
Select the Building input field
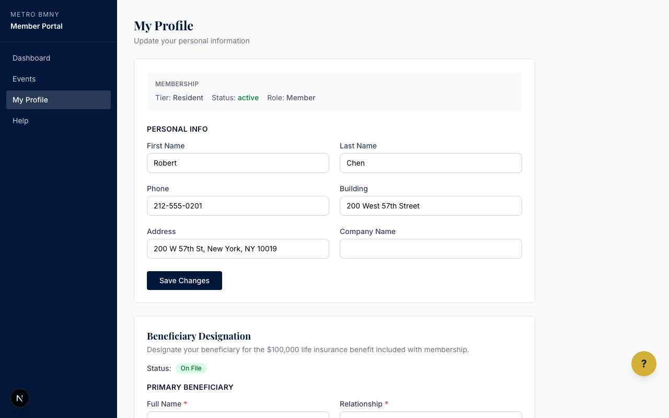click(431, 206)
